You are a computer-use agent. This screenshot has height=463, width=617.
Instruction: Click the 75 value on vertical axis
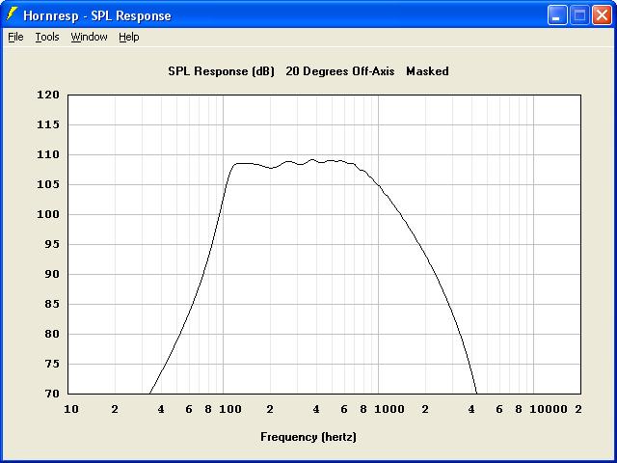[51, 364]
